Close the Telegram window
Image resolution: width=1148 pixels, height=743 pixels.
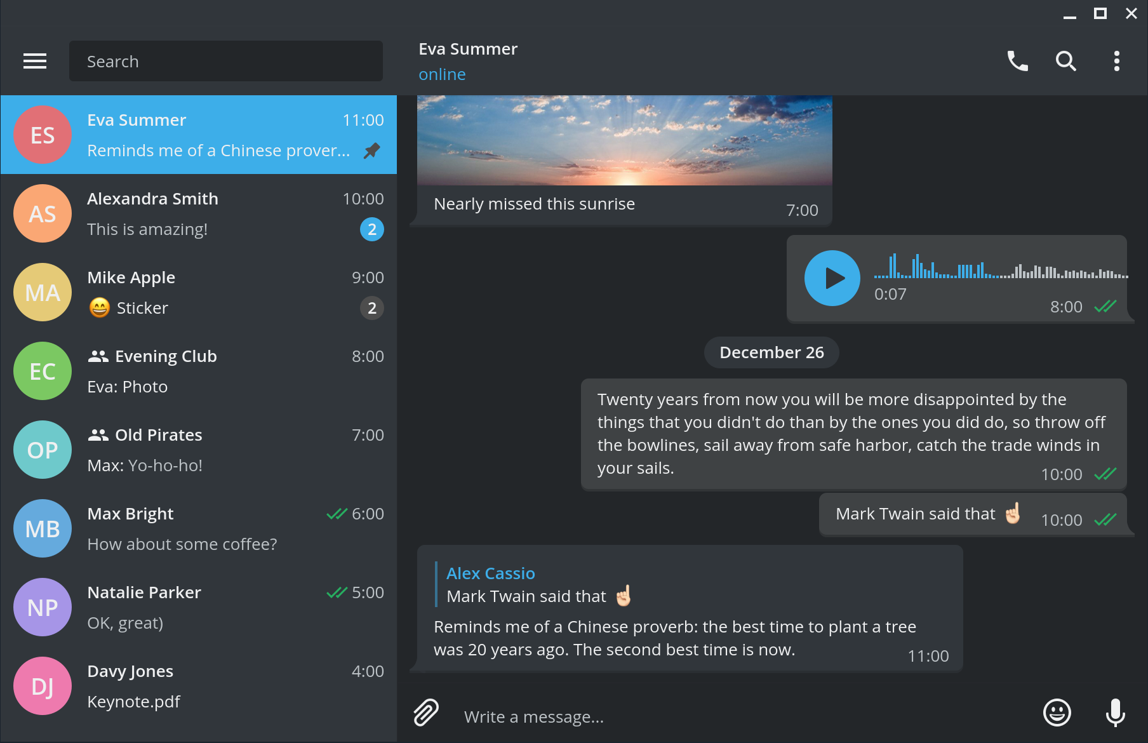[1131, 13]
